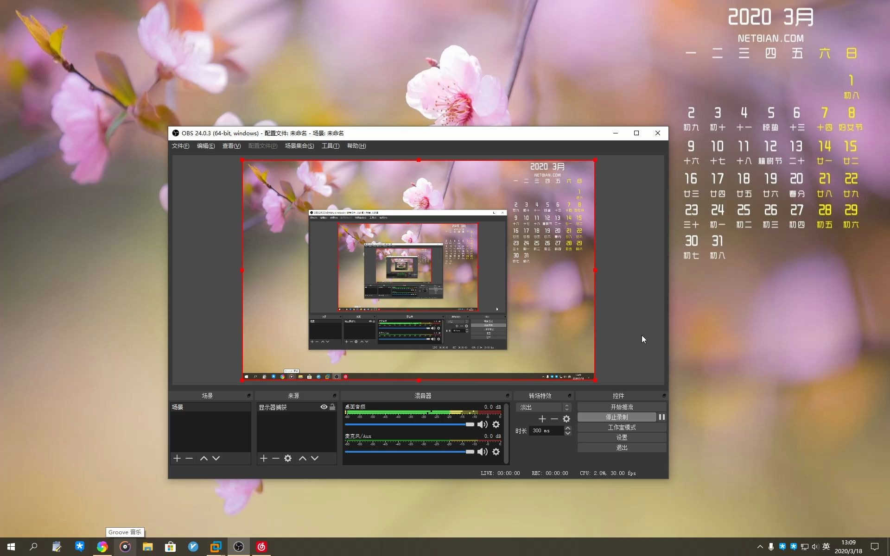The height and width of the screenshot is (556, 890).
Task: Remove selected source with minus icon
Action: tap(276, 458)
